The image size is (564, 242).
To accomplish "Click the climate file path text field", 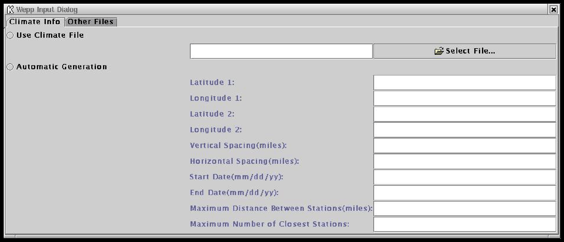I will (x=281, y=51).
